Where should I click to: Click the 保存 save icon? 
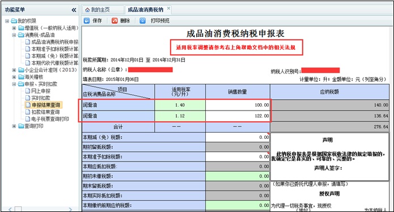[87, 21]
